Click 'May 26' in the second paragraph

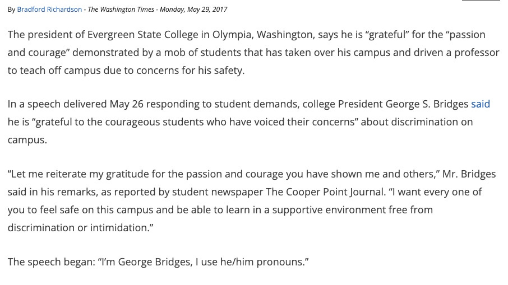coord(126,104)
